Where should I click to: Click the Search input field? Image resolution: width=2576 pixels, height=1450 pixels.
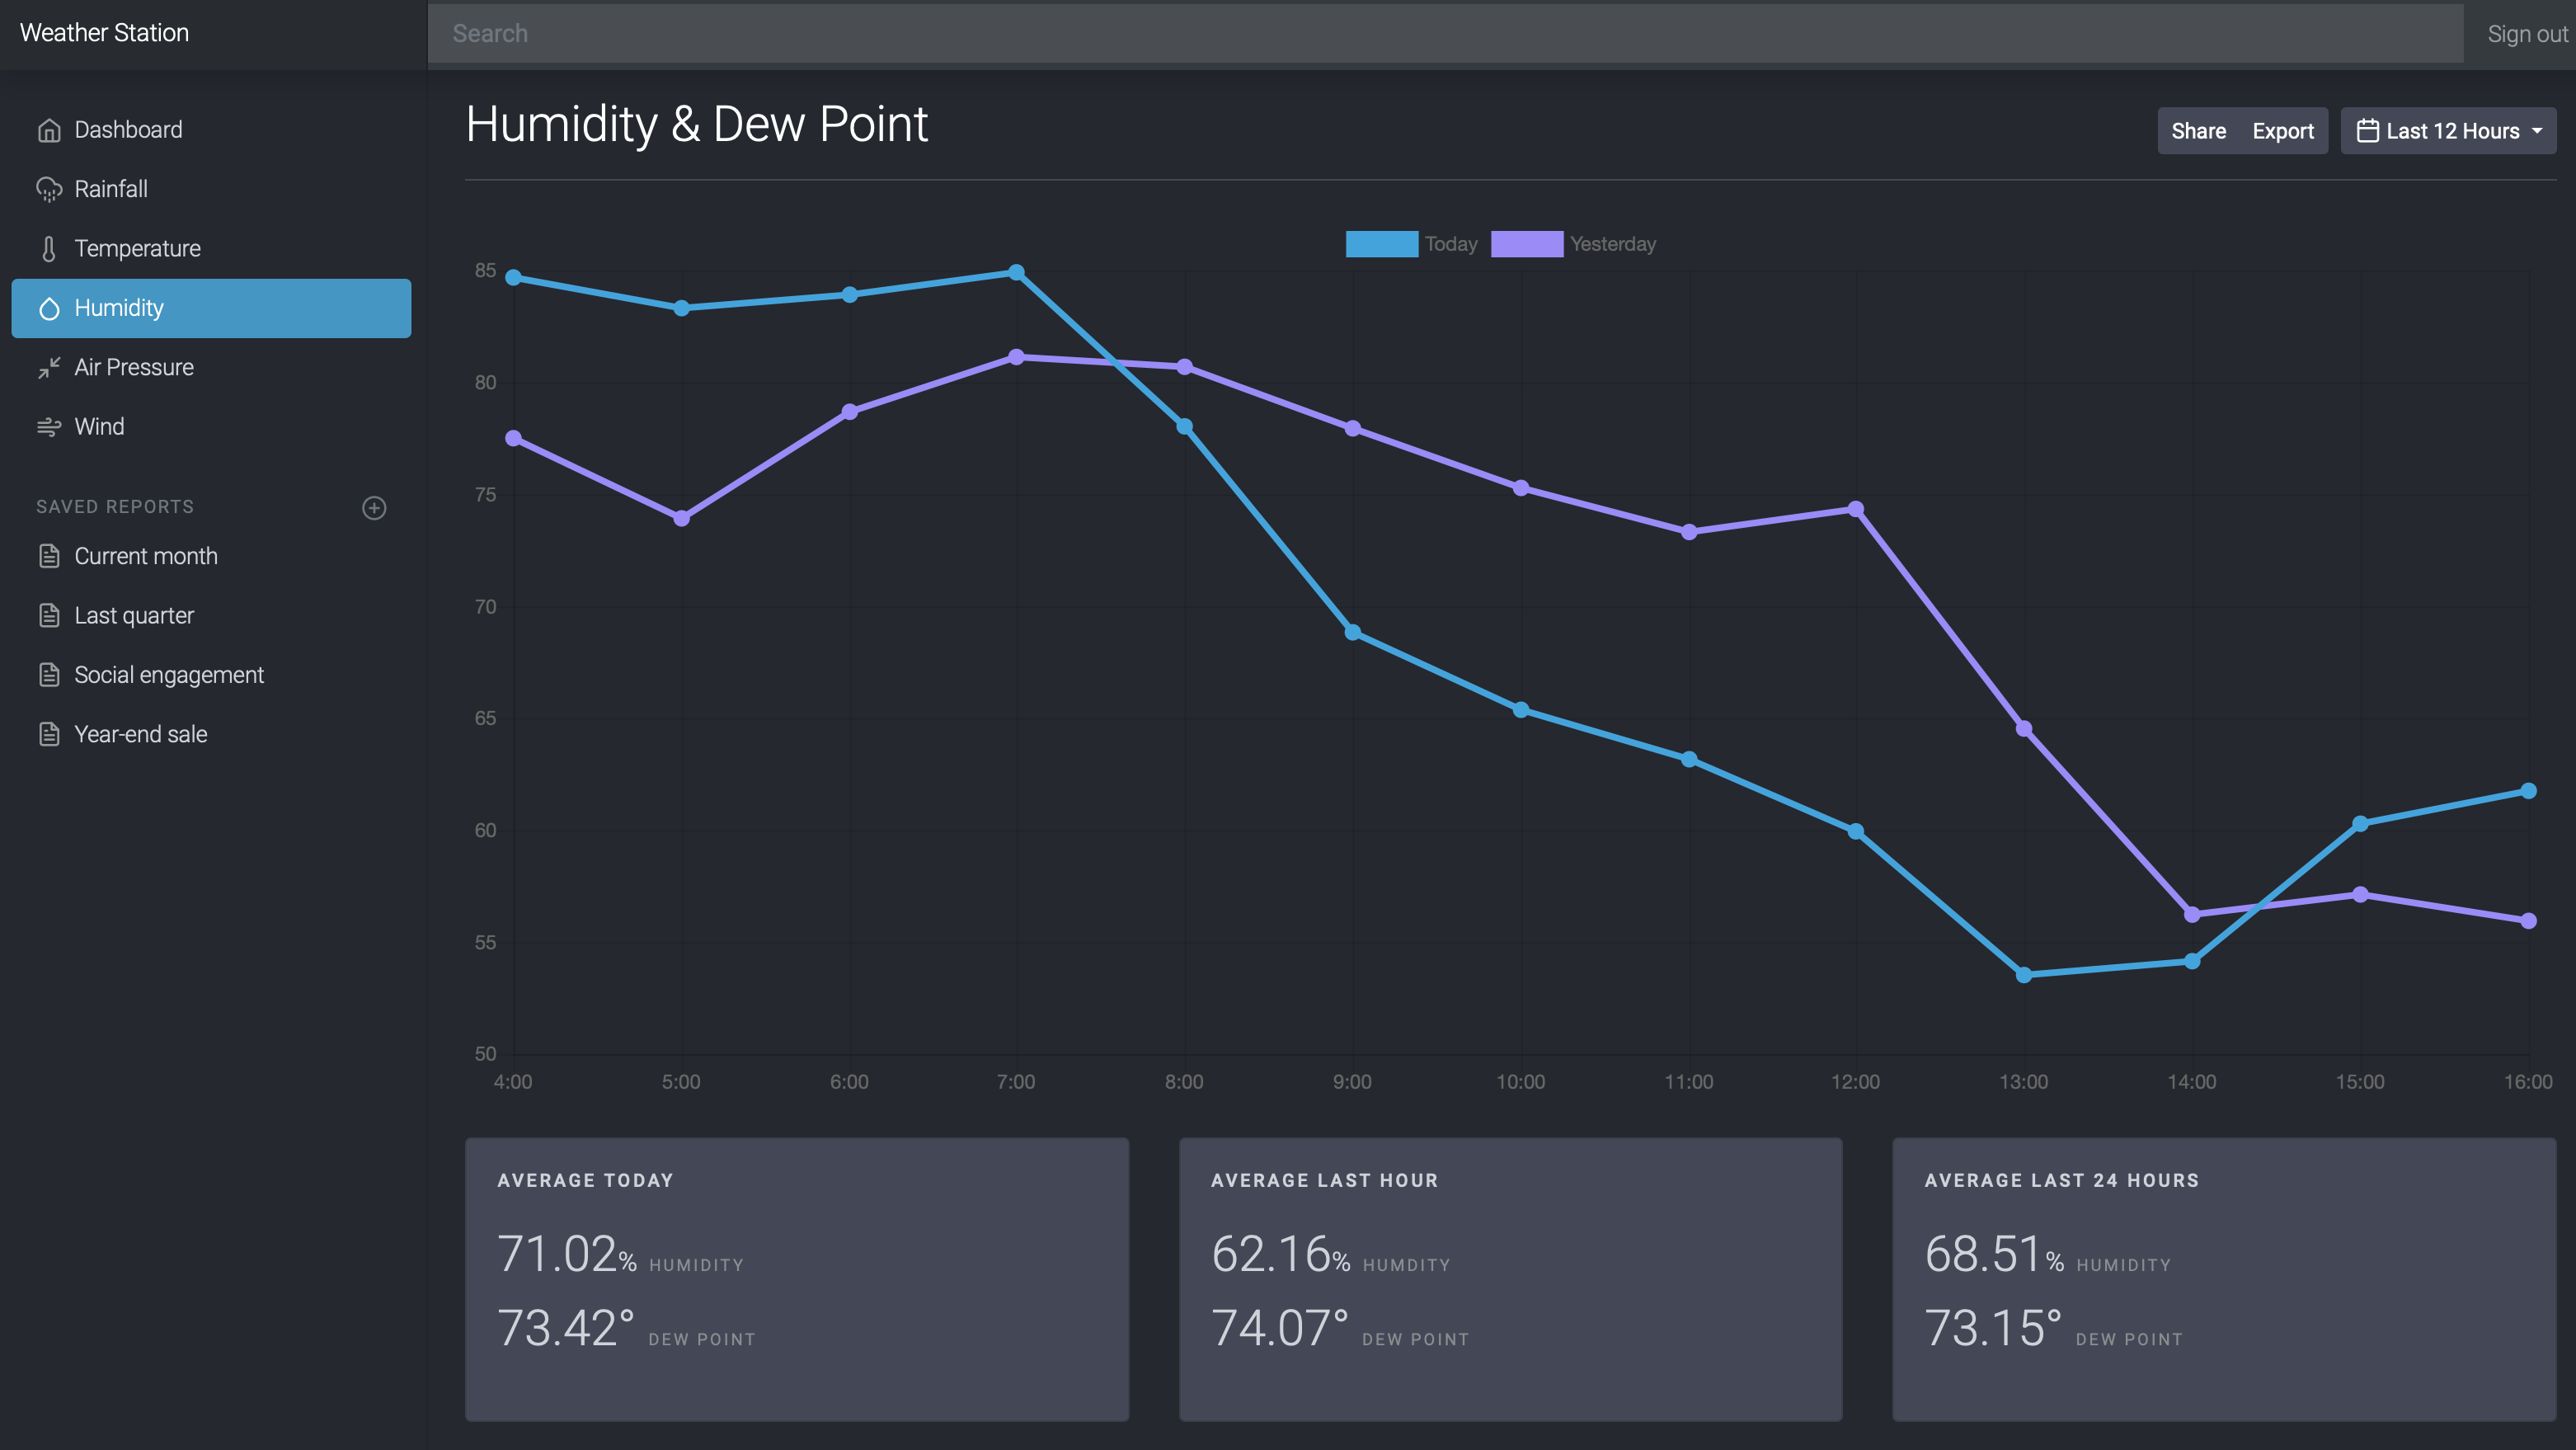(1444, 34)
